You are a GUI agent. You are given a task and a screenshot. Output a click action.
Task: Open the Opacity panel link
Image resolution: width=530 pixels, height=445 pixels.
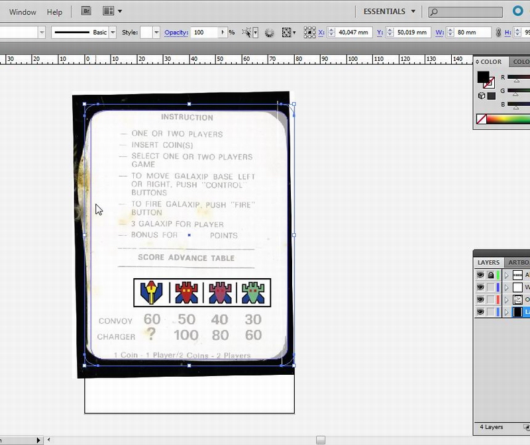176,32
